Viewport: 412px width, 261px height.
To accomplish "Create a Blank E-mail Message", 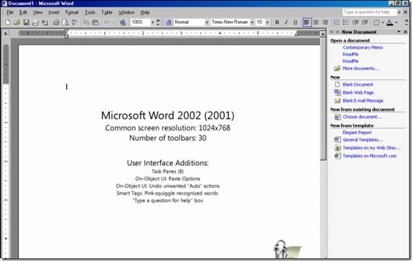I will tap(363, 101).
